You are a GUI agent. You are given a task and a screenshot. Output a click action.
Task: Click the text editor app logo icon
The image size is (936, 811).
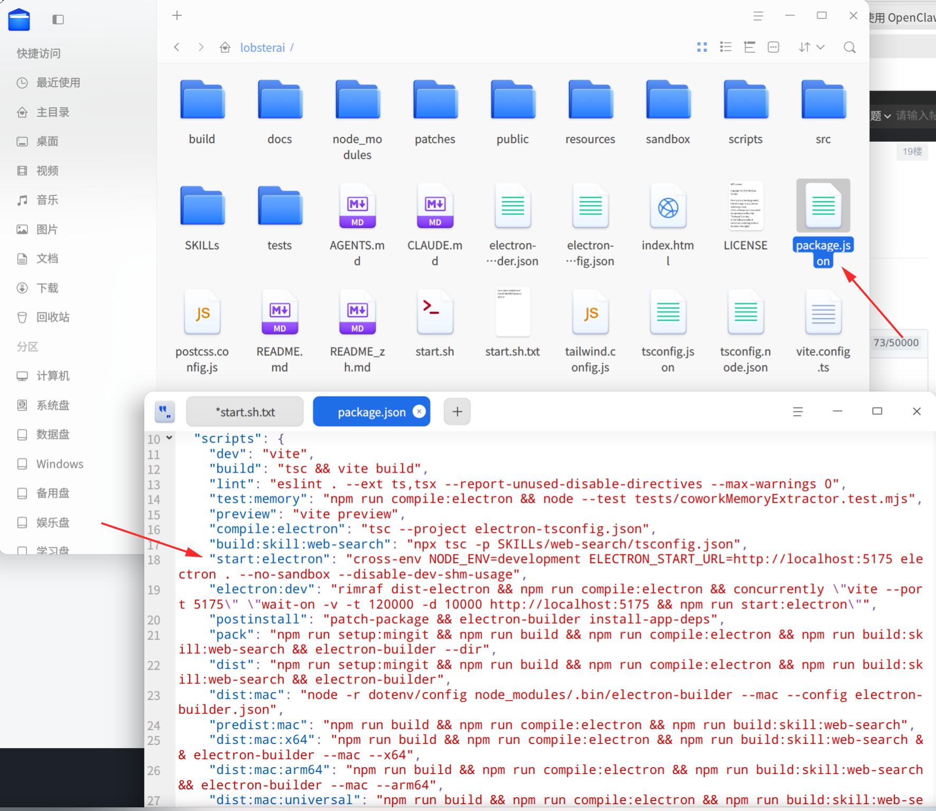pos(165,412)
